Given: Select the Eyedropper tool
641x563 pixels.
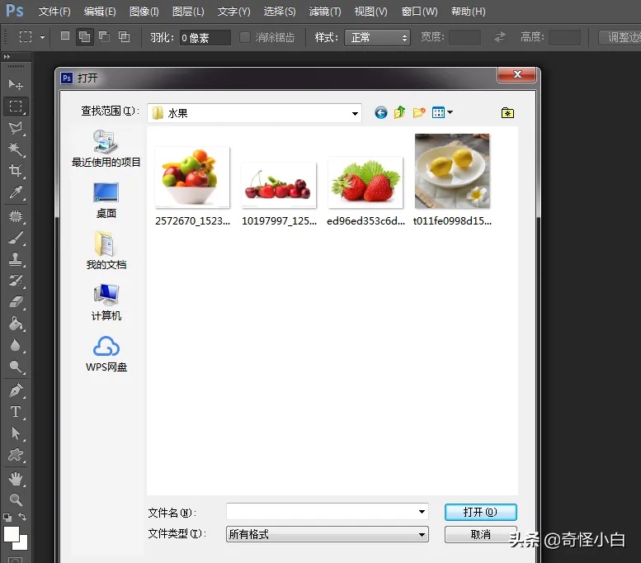Looking at the screenshot, I should [x=15, y=192].
